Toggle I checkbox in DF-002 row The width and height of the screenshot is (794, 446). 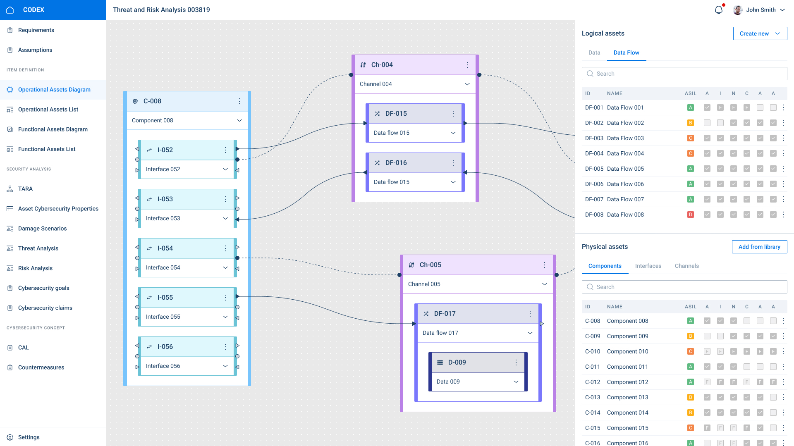[x=720, y=123]
